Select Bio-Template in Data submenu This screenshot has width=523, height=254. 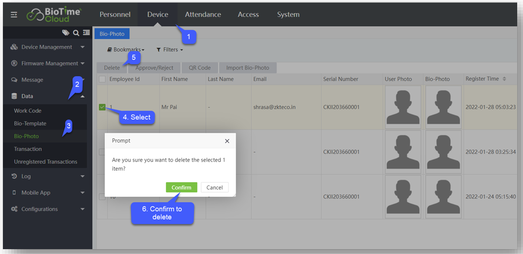(x=30, y=124)
